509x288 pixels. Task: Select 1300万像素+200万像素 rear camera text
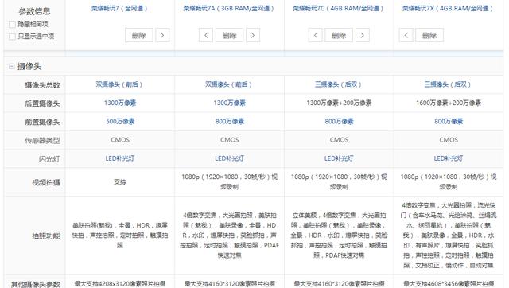coord(339,103)
